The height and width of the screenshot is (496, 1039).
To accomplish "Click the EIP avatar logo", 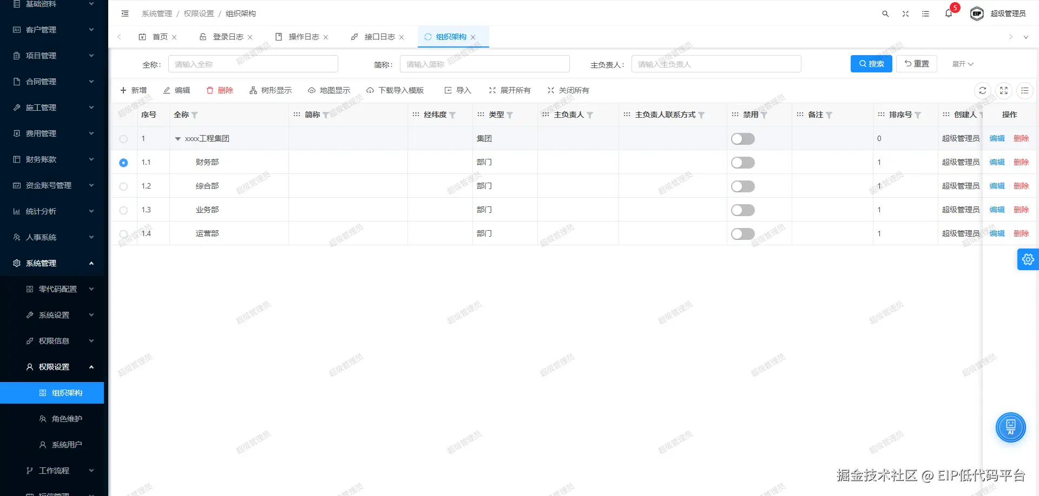I will [x=977, y=14].
